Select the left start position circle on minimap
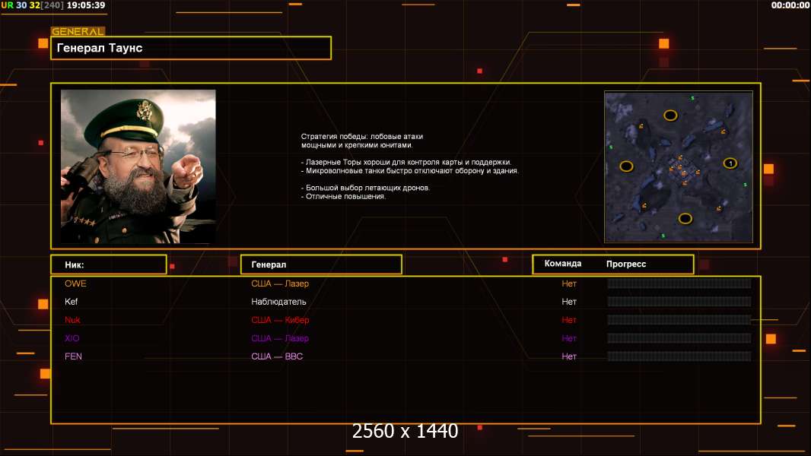 coord(626,166)
